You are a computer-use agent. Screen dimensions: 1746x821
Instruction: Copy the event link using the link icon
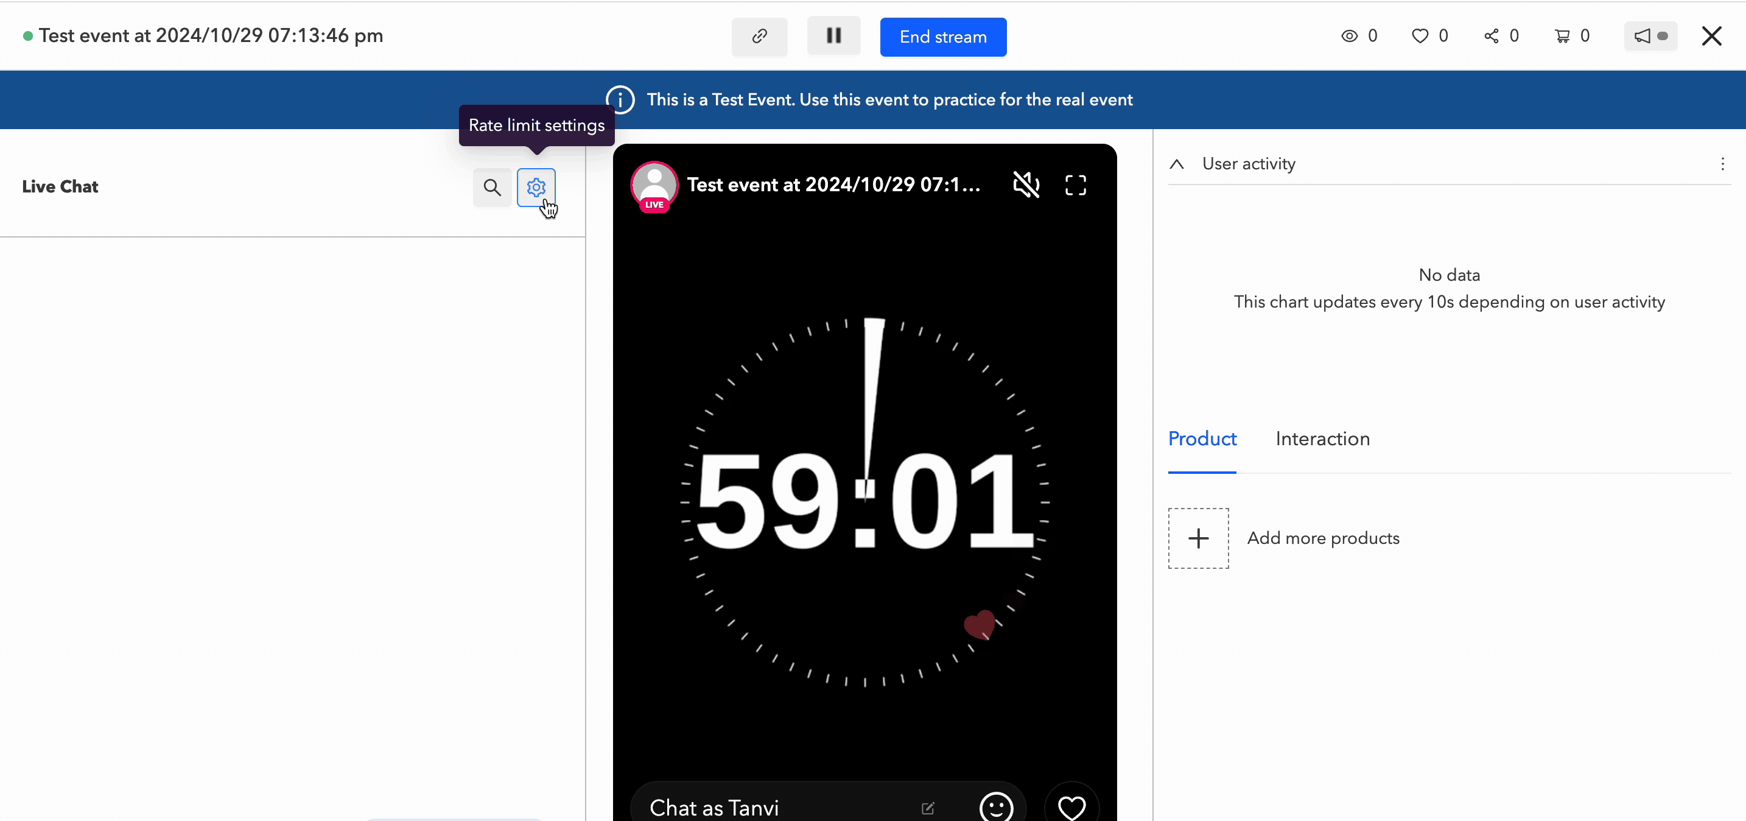759,37
